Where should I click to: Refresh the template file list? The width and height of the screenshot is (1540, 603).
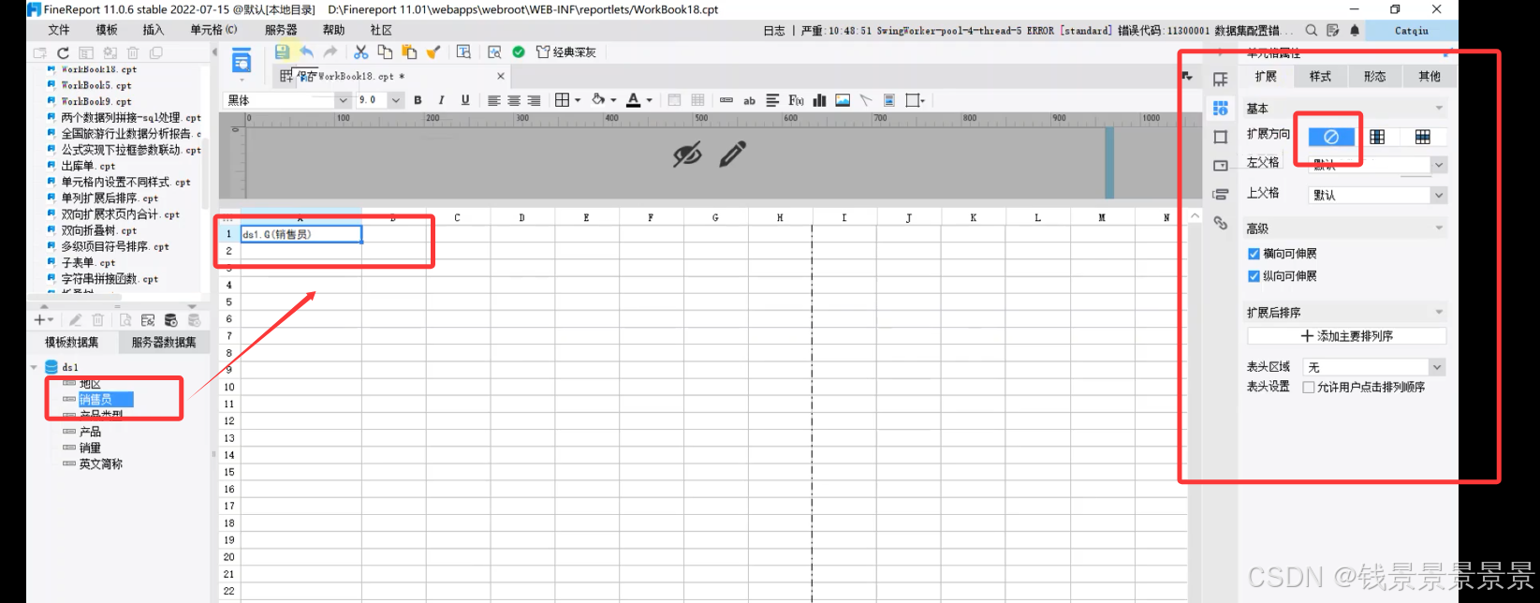pos(63,53)
